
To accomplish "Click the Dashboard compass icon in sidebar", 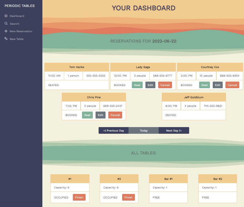I will [x=6, y=16].
